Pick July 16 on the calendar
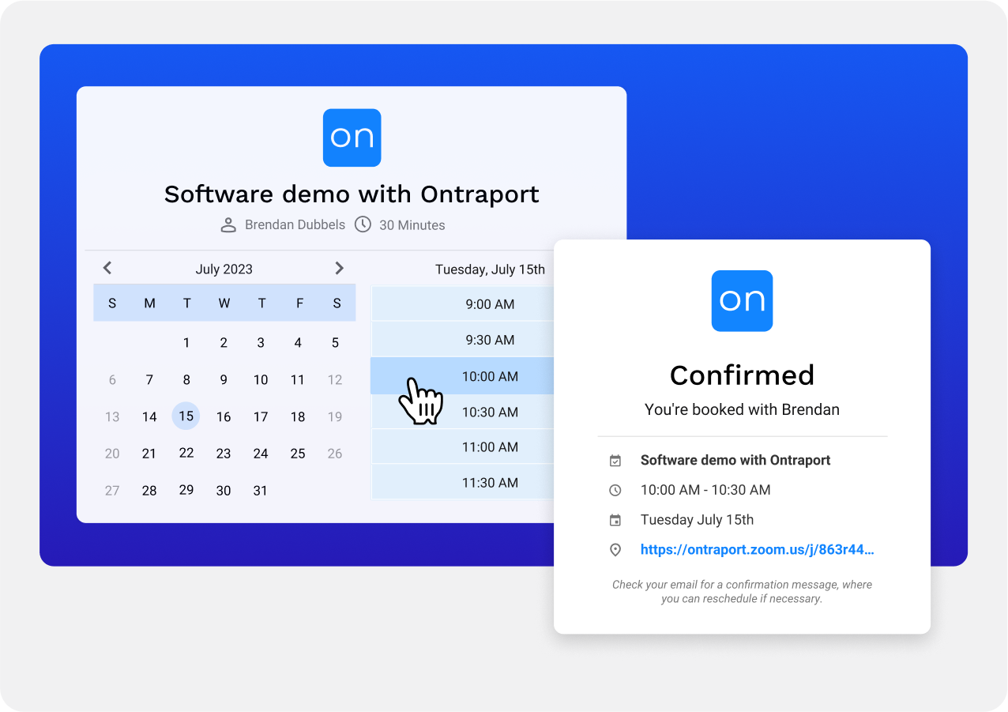Screen dimensions: 1008x712 [x=224, y=417]
